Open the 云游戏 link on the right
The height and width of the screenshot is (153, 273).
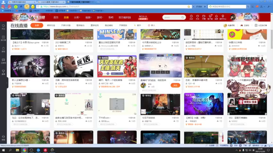pyautogui.click(x=245, y=25)
